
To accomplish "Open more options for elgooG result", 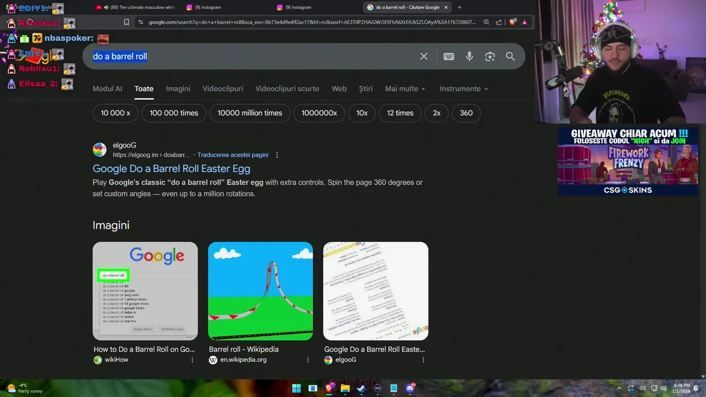I will 277,155.
